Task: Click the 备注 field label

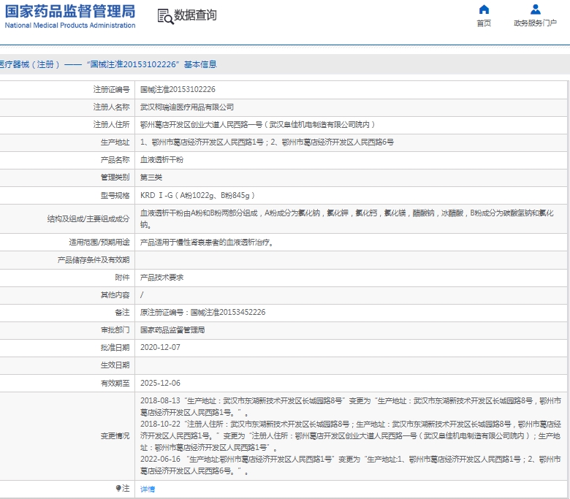Action: click(122, 312)
